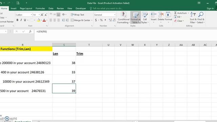Switch to Insert tab
Screen dimensions: 217x122
click(x=14, y=8)
